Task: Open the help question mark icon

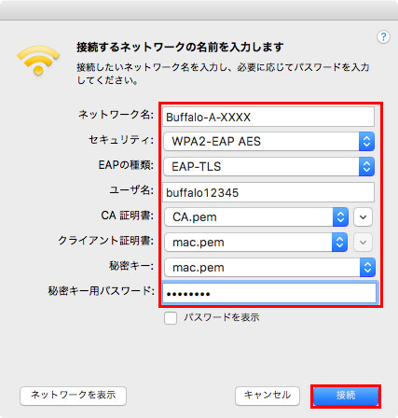Action: click(383, 37)
